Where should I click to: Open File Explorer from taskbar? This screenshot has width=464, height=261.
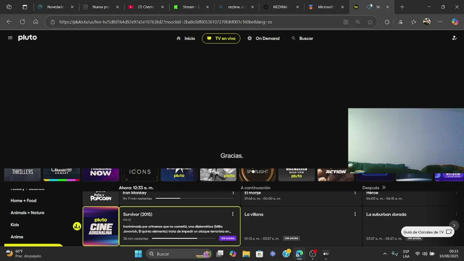click(x=246, y=254)
